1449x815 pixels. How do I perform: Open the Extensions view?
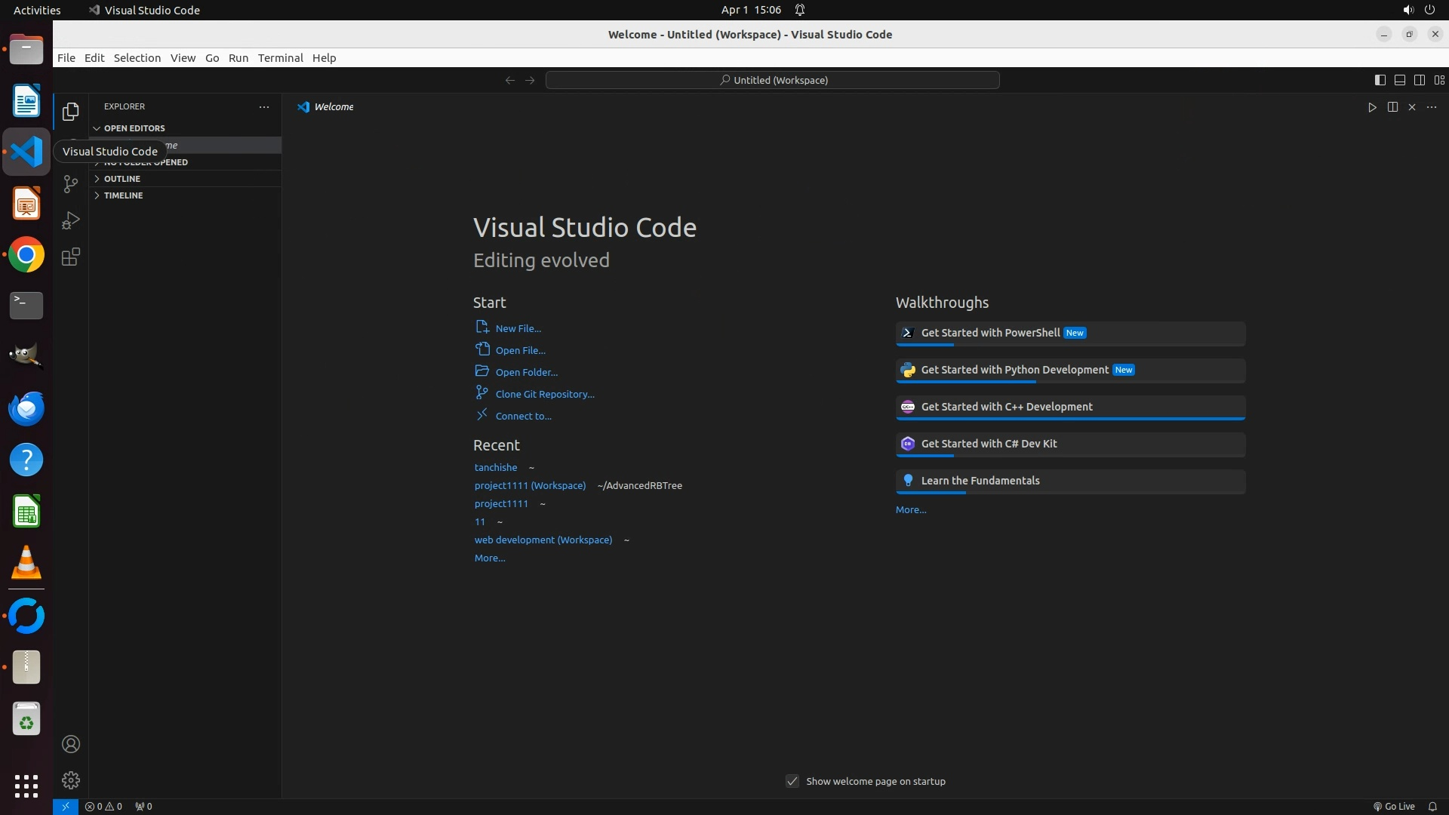click(71, 257)
